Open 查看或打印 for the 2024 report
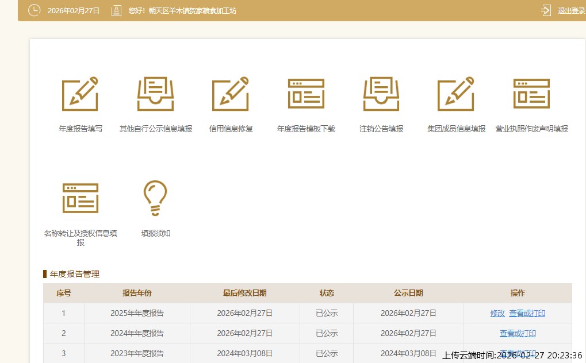 click(x=518, y=333)
